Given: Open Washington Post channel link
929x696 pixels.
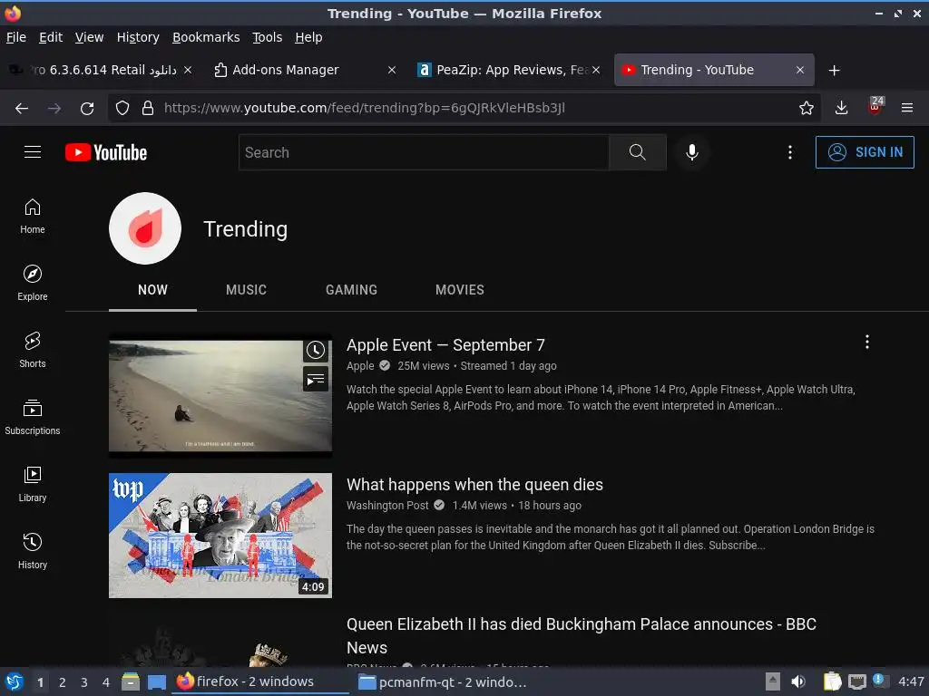Looking at the screenshot, I should pos(387,506).
